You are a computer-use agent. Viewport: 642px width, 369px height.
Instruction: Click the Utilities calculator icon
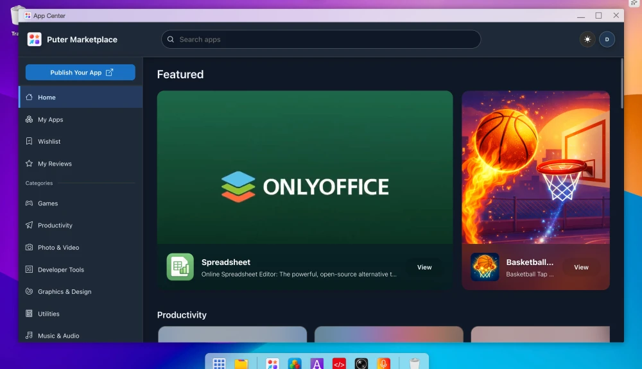[29, 313]
